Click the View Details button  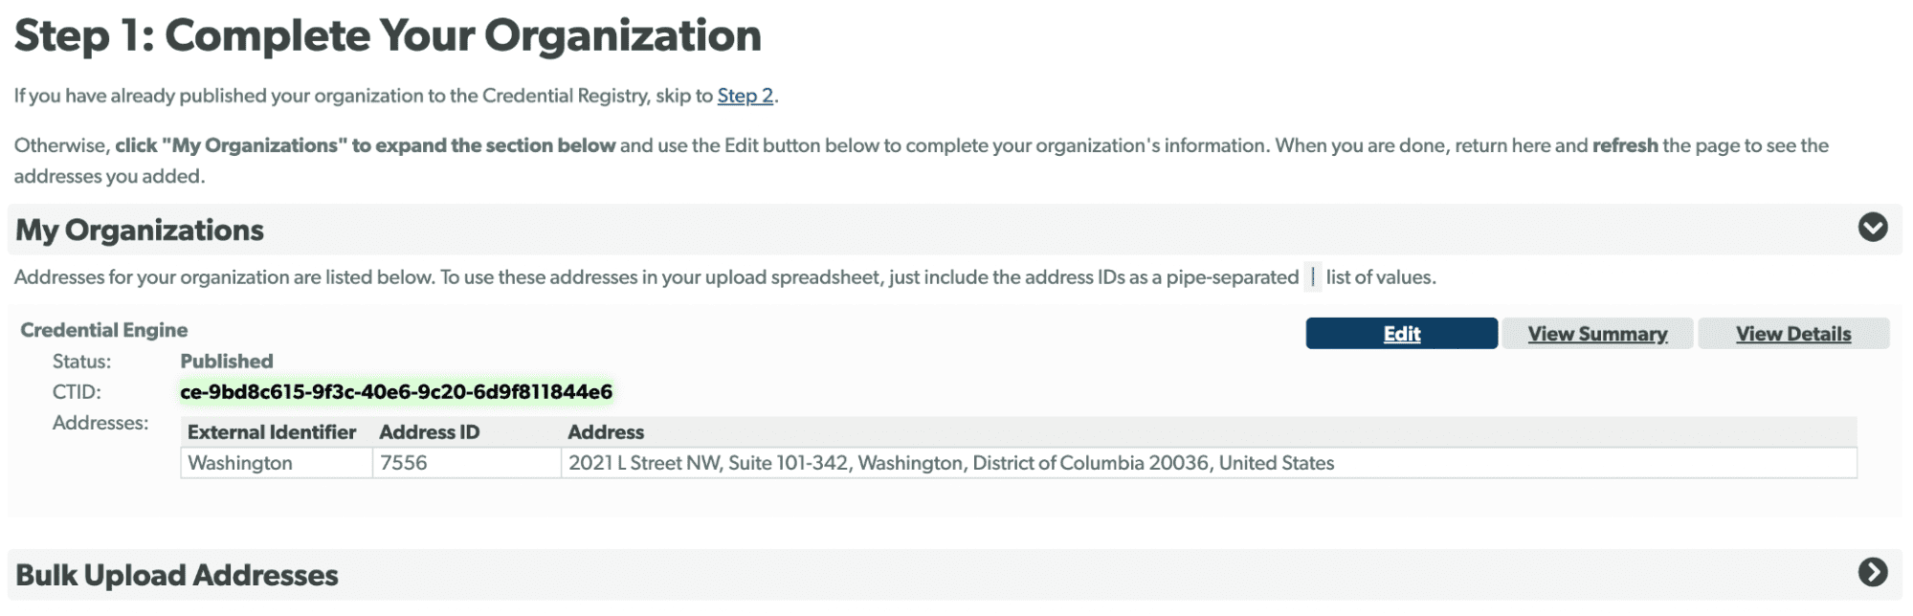point(1793,333)
